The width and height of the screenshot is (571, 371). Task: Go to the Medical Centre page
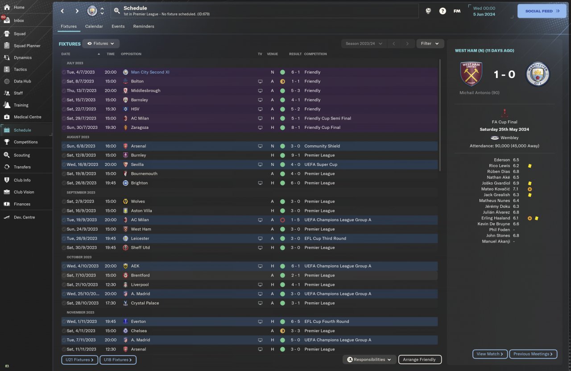27,117
